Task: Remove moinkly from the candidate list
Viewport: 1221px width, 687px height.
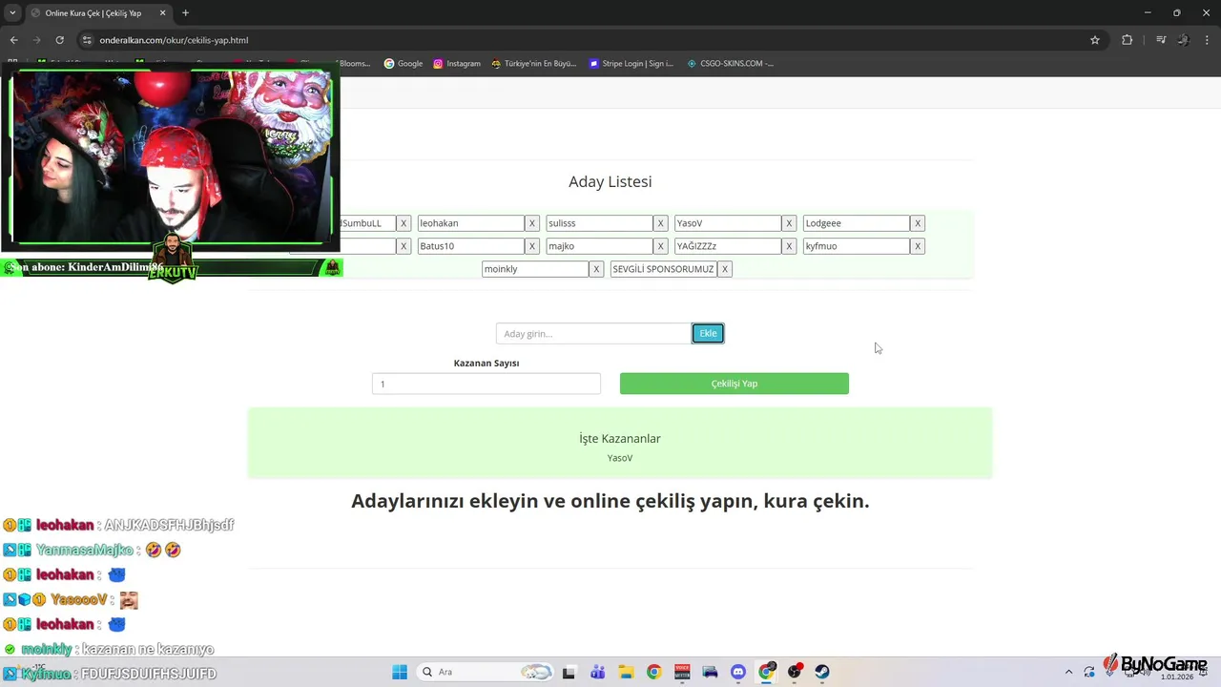Action: coord(596,269)
